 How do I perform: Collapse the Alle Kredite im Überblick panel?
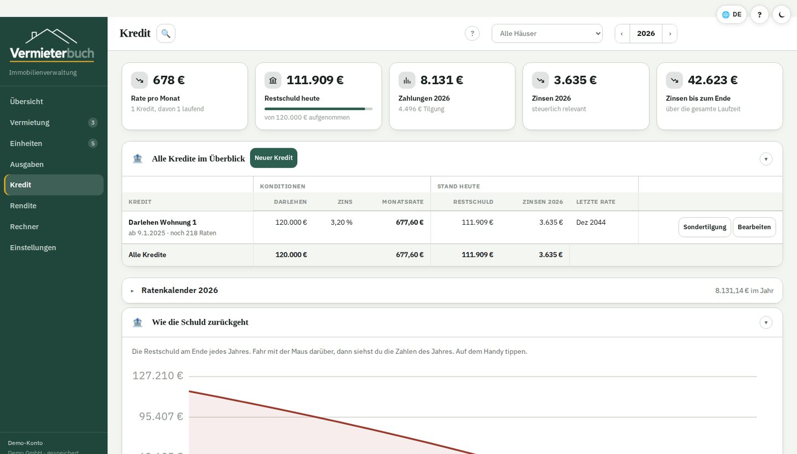click(x=766, y=159)
